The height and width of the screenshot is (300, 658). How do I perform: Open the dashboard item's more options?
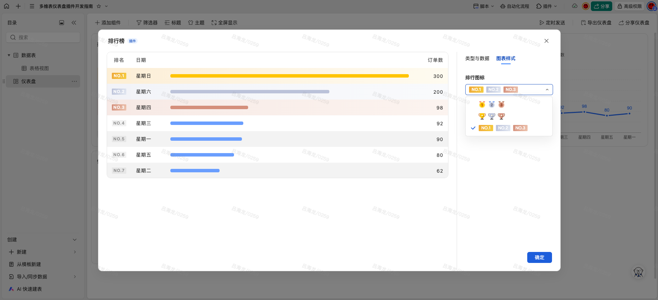(74, 81)
